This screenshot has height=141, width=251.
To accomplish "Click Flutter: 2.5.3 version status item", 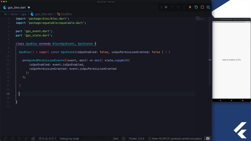I will pos(136,139).
